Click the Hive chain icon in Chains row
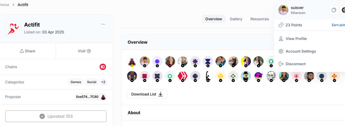Image resolution: width=345 pixels, height=126 pixels. point(103,67)
